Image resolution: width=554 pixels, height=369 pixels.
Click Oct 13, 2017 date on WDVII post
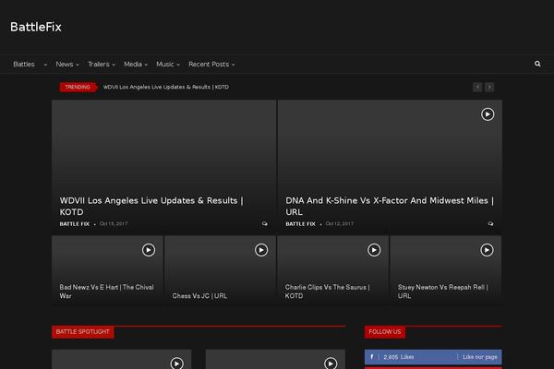coord(114,223)
